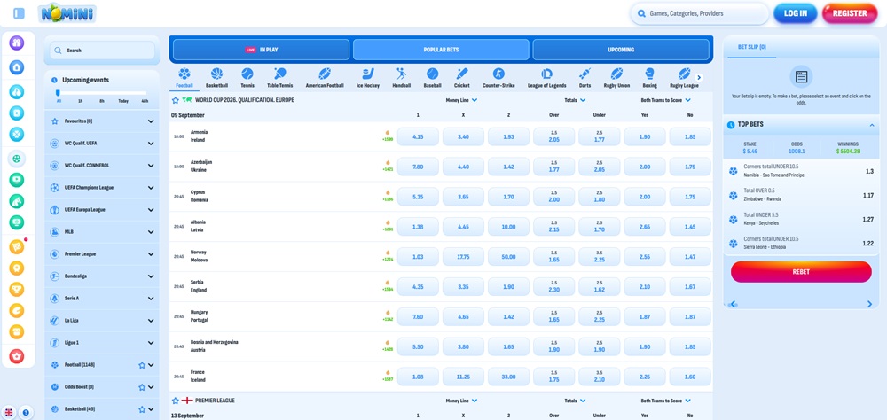This screenshot has width=887, height=420.
Task: Select the Boxing sport icon
Action: (x=649, y=74)
